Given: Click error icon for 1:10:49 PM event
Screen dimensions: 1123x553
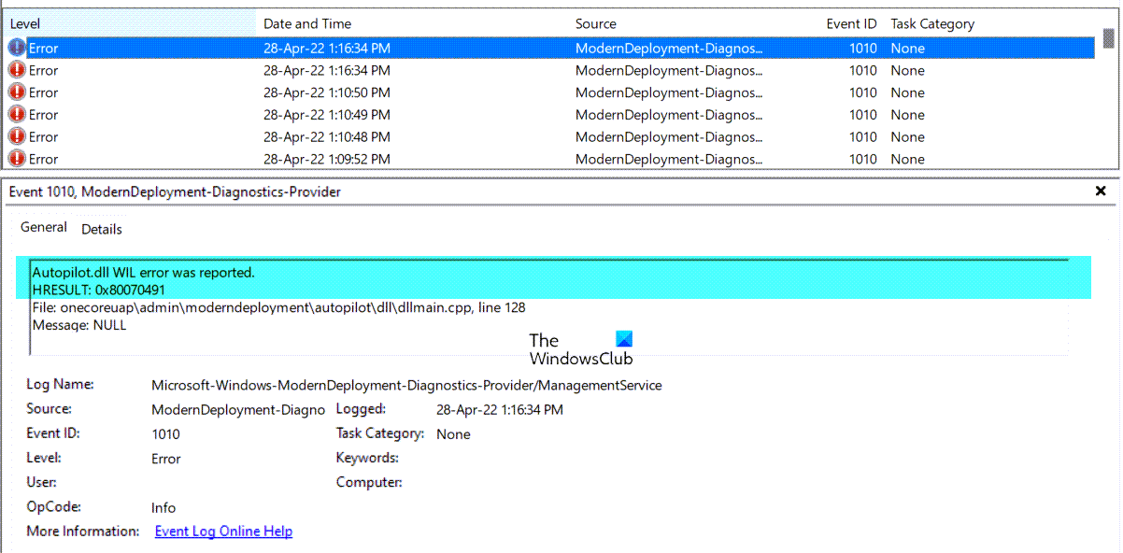Looking at the screenshot, I should click(x=17, y=114).
